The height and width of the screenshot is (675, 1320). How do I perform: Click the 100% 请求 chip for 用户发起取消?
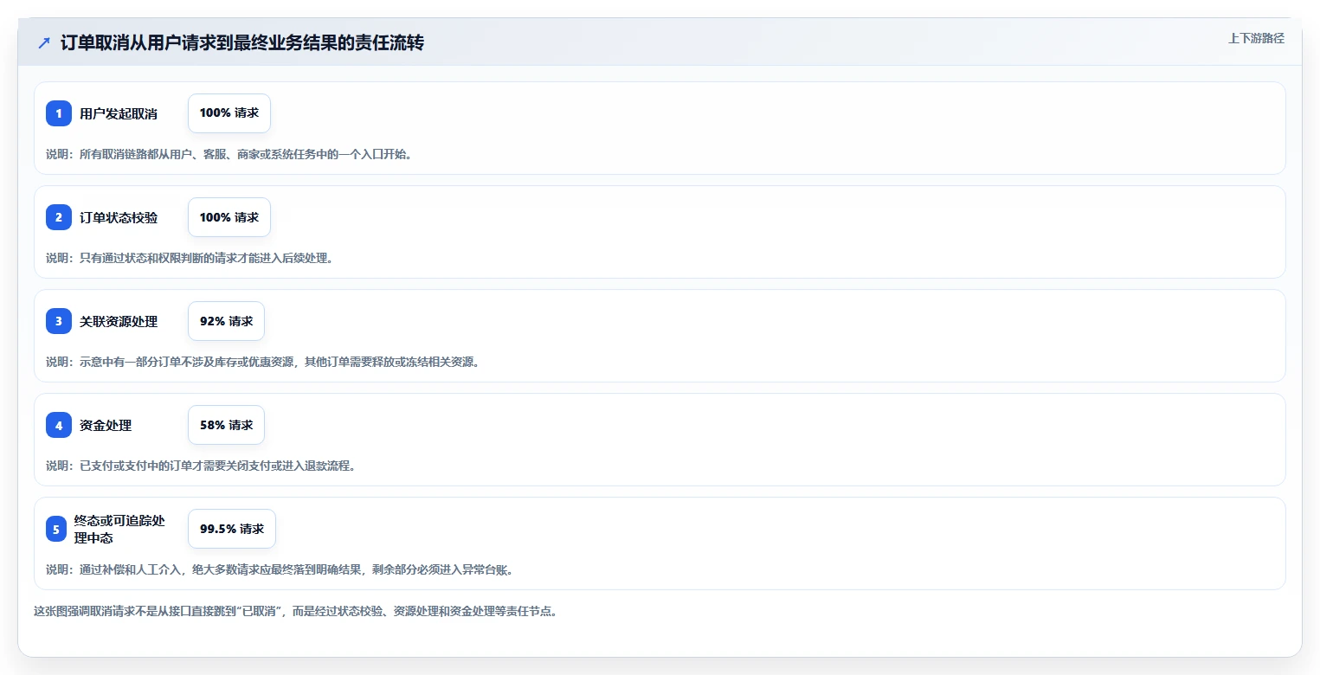pos(229,113)
